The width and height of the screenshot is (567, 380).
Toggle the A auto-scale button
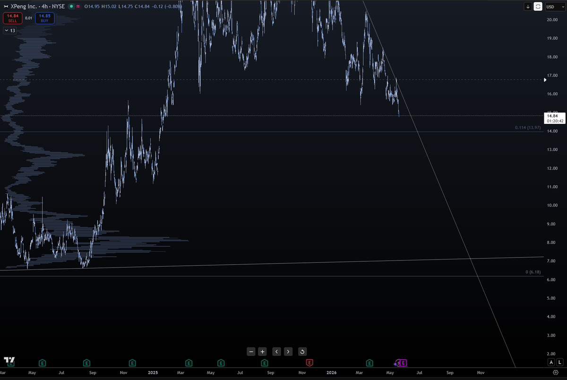tap(551, 362)
